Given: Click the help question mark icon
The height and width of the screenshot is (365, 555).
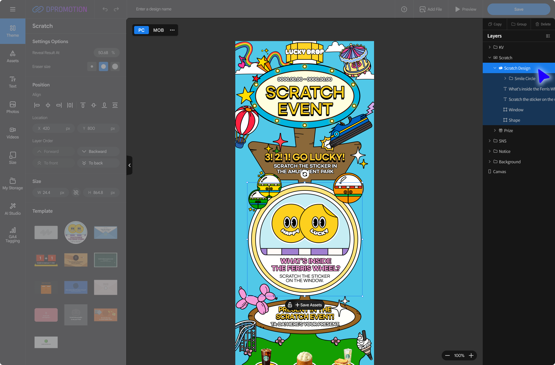Looking at the screenshot, I should pos(404,9).
